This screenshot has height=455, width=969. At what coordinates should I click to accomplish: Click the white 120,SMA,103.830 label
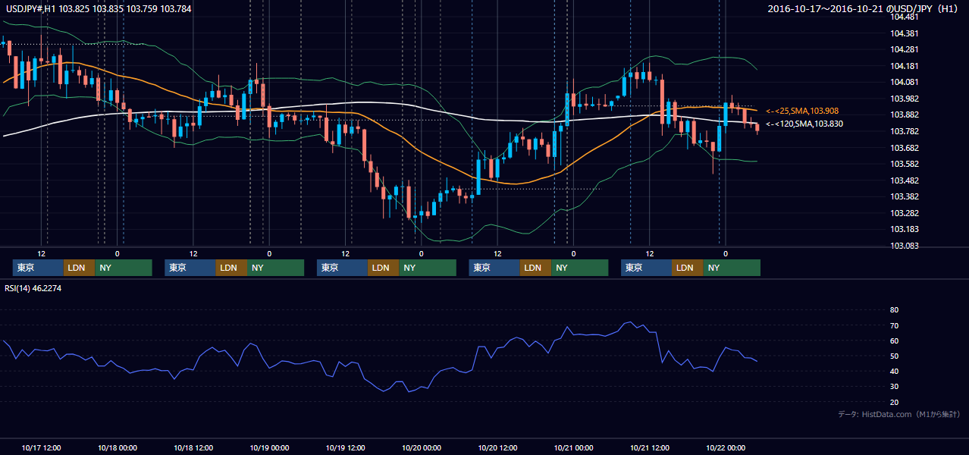(804, 124)
